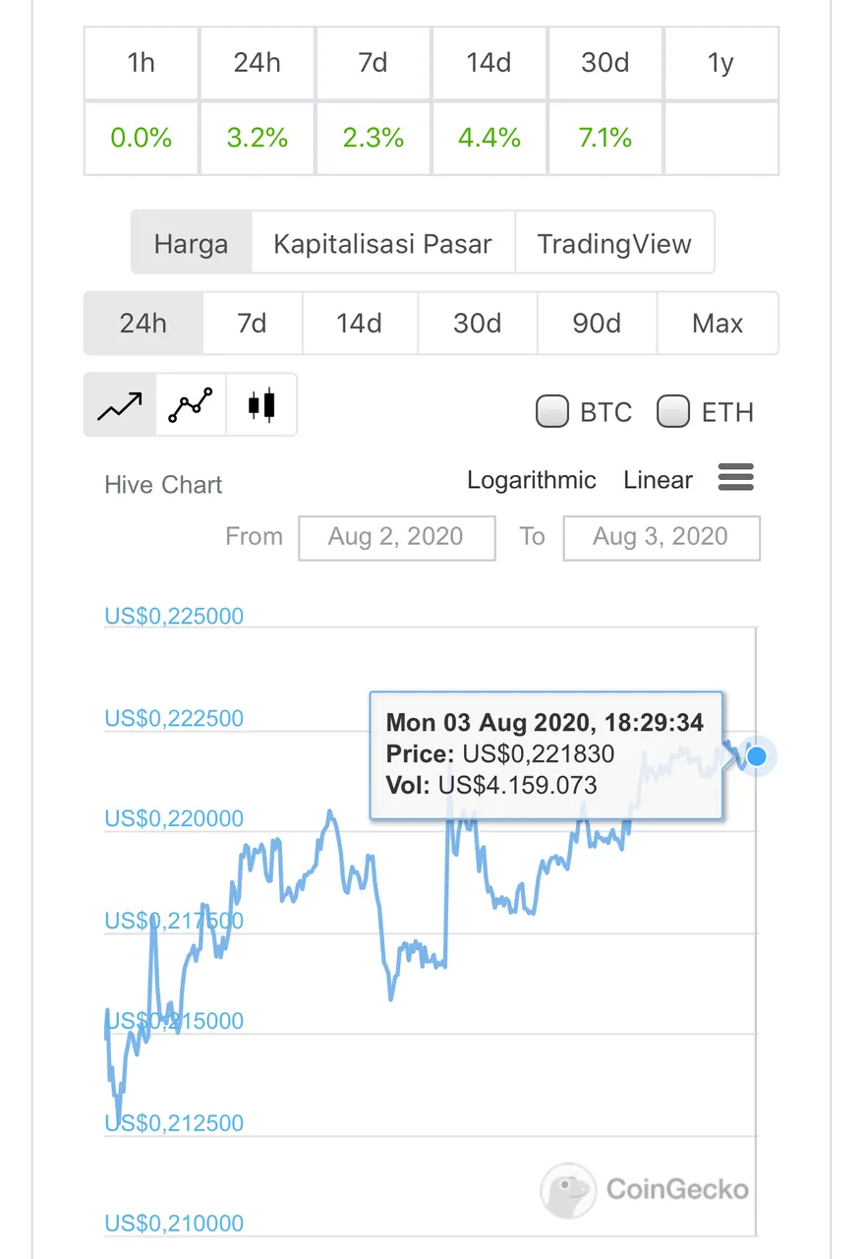The image size is (863, 1259).
Task: Switch to the dotted line chart icon
Action: click(191, 404)
